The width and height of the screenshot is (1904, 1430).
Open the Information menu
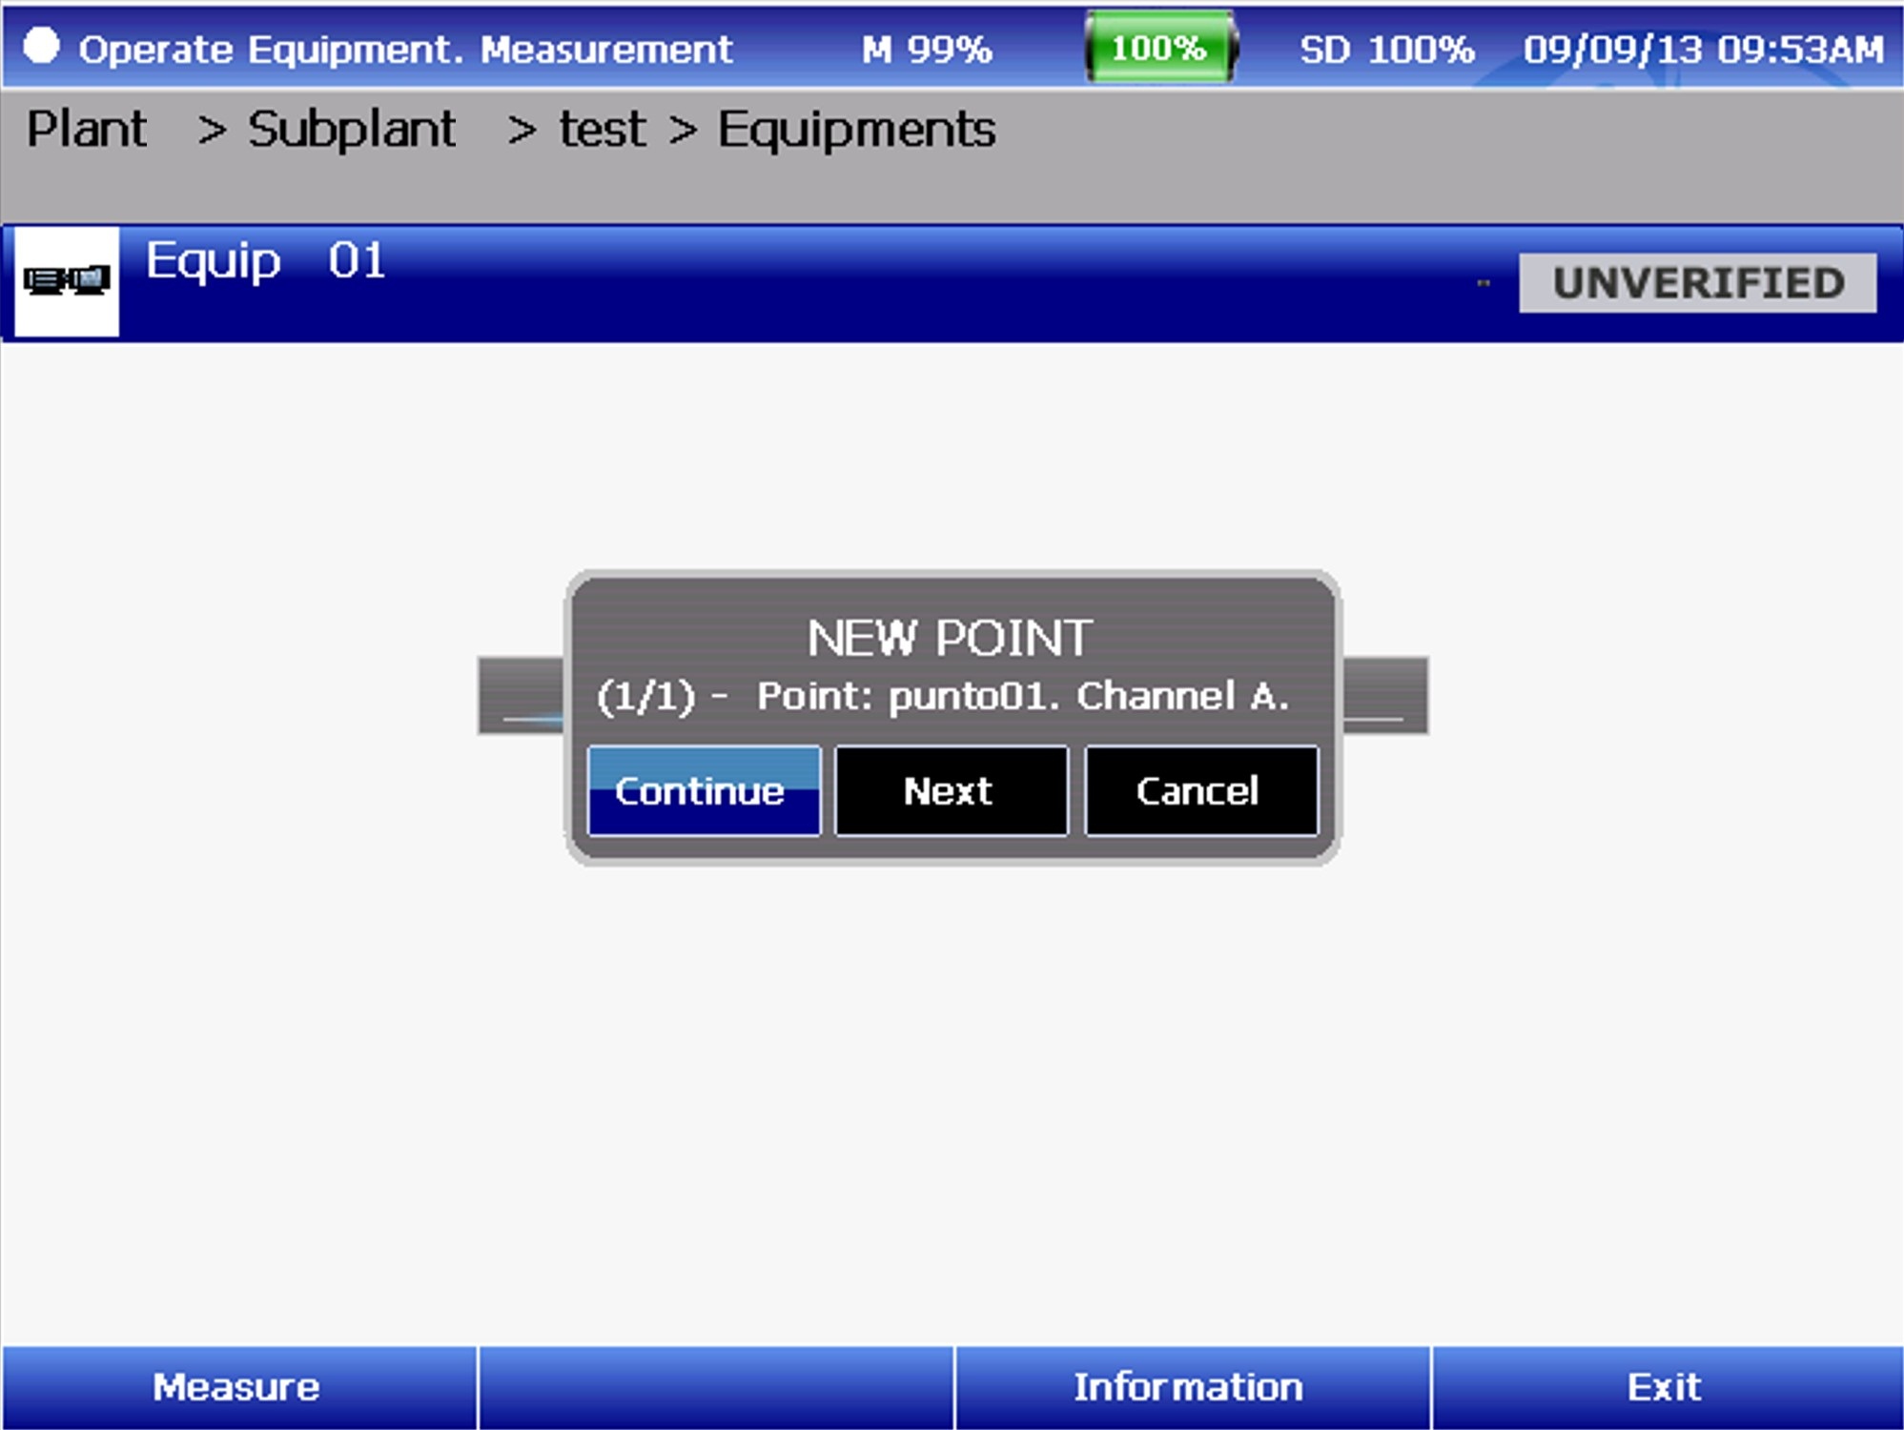point(1185,1386)
